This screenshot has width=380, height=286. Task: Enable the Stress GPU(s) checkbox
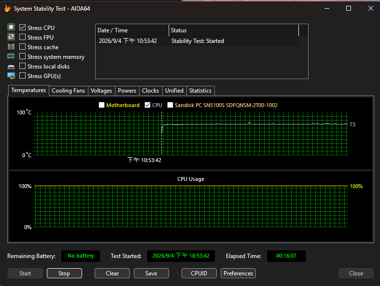click(x=22, y=76)
